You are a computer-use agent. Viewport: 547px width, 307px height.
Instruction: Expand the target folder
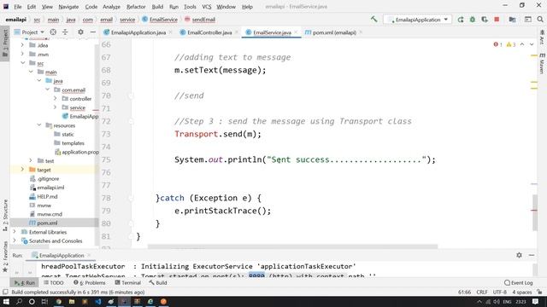[22, 170]
